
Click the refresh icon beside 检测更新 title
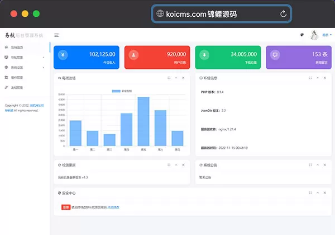pos(59,165)
